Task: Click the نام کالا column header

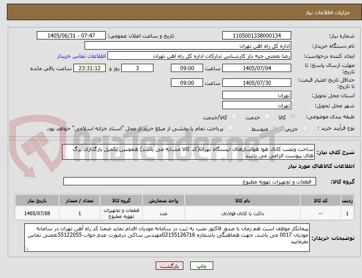Action: pyautogui.click(x=243, y=200)
